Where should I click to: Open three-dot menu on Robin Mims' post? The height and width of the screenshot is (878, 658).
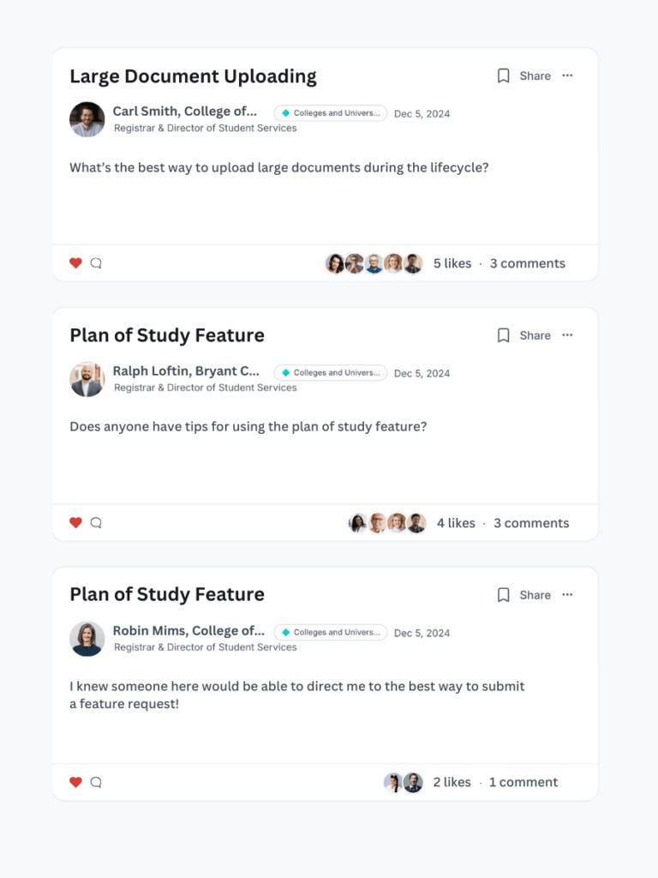click(567, 594)
